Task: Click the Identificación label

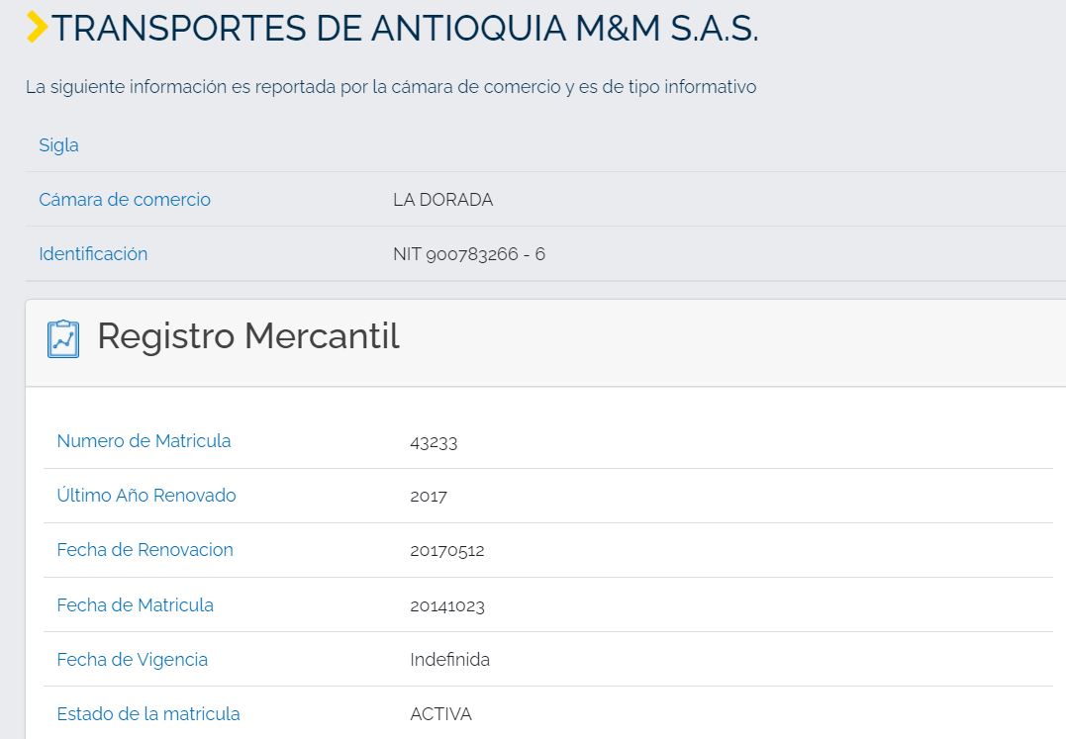Action: pos(93,254)
